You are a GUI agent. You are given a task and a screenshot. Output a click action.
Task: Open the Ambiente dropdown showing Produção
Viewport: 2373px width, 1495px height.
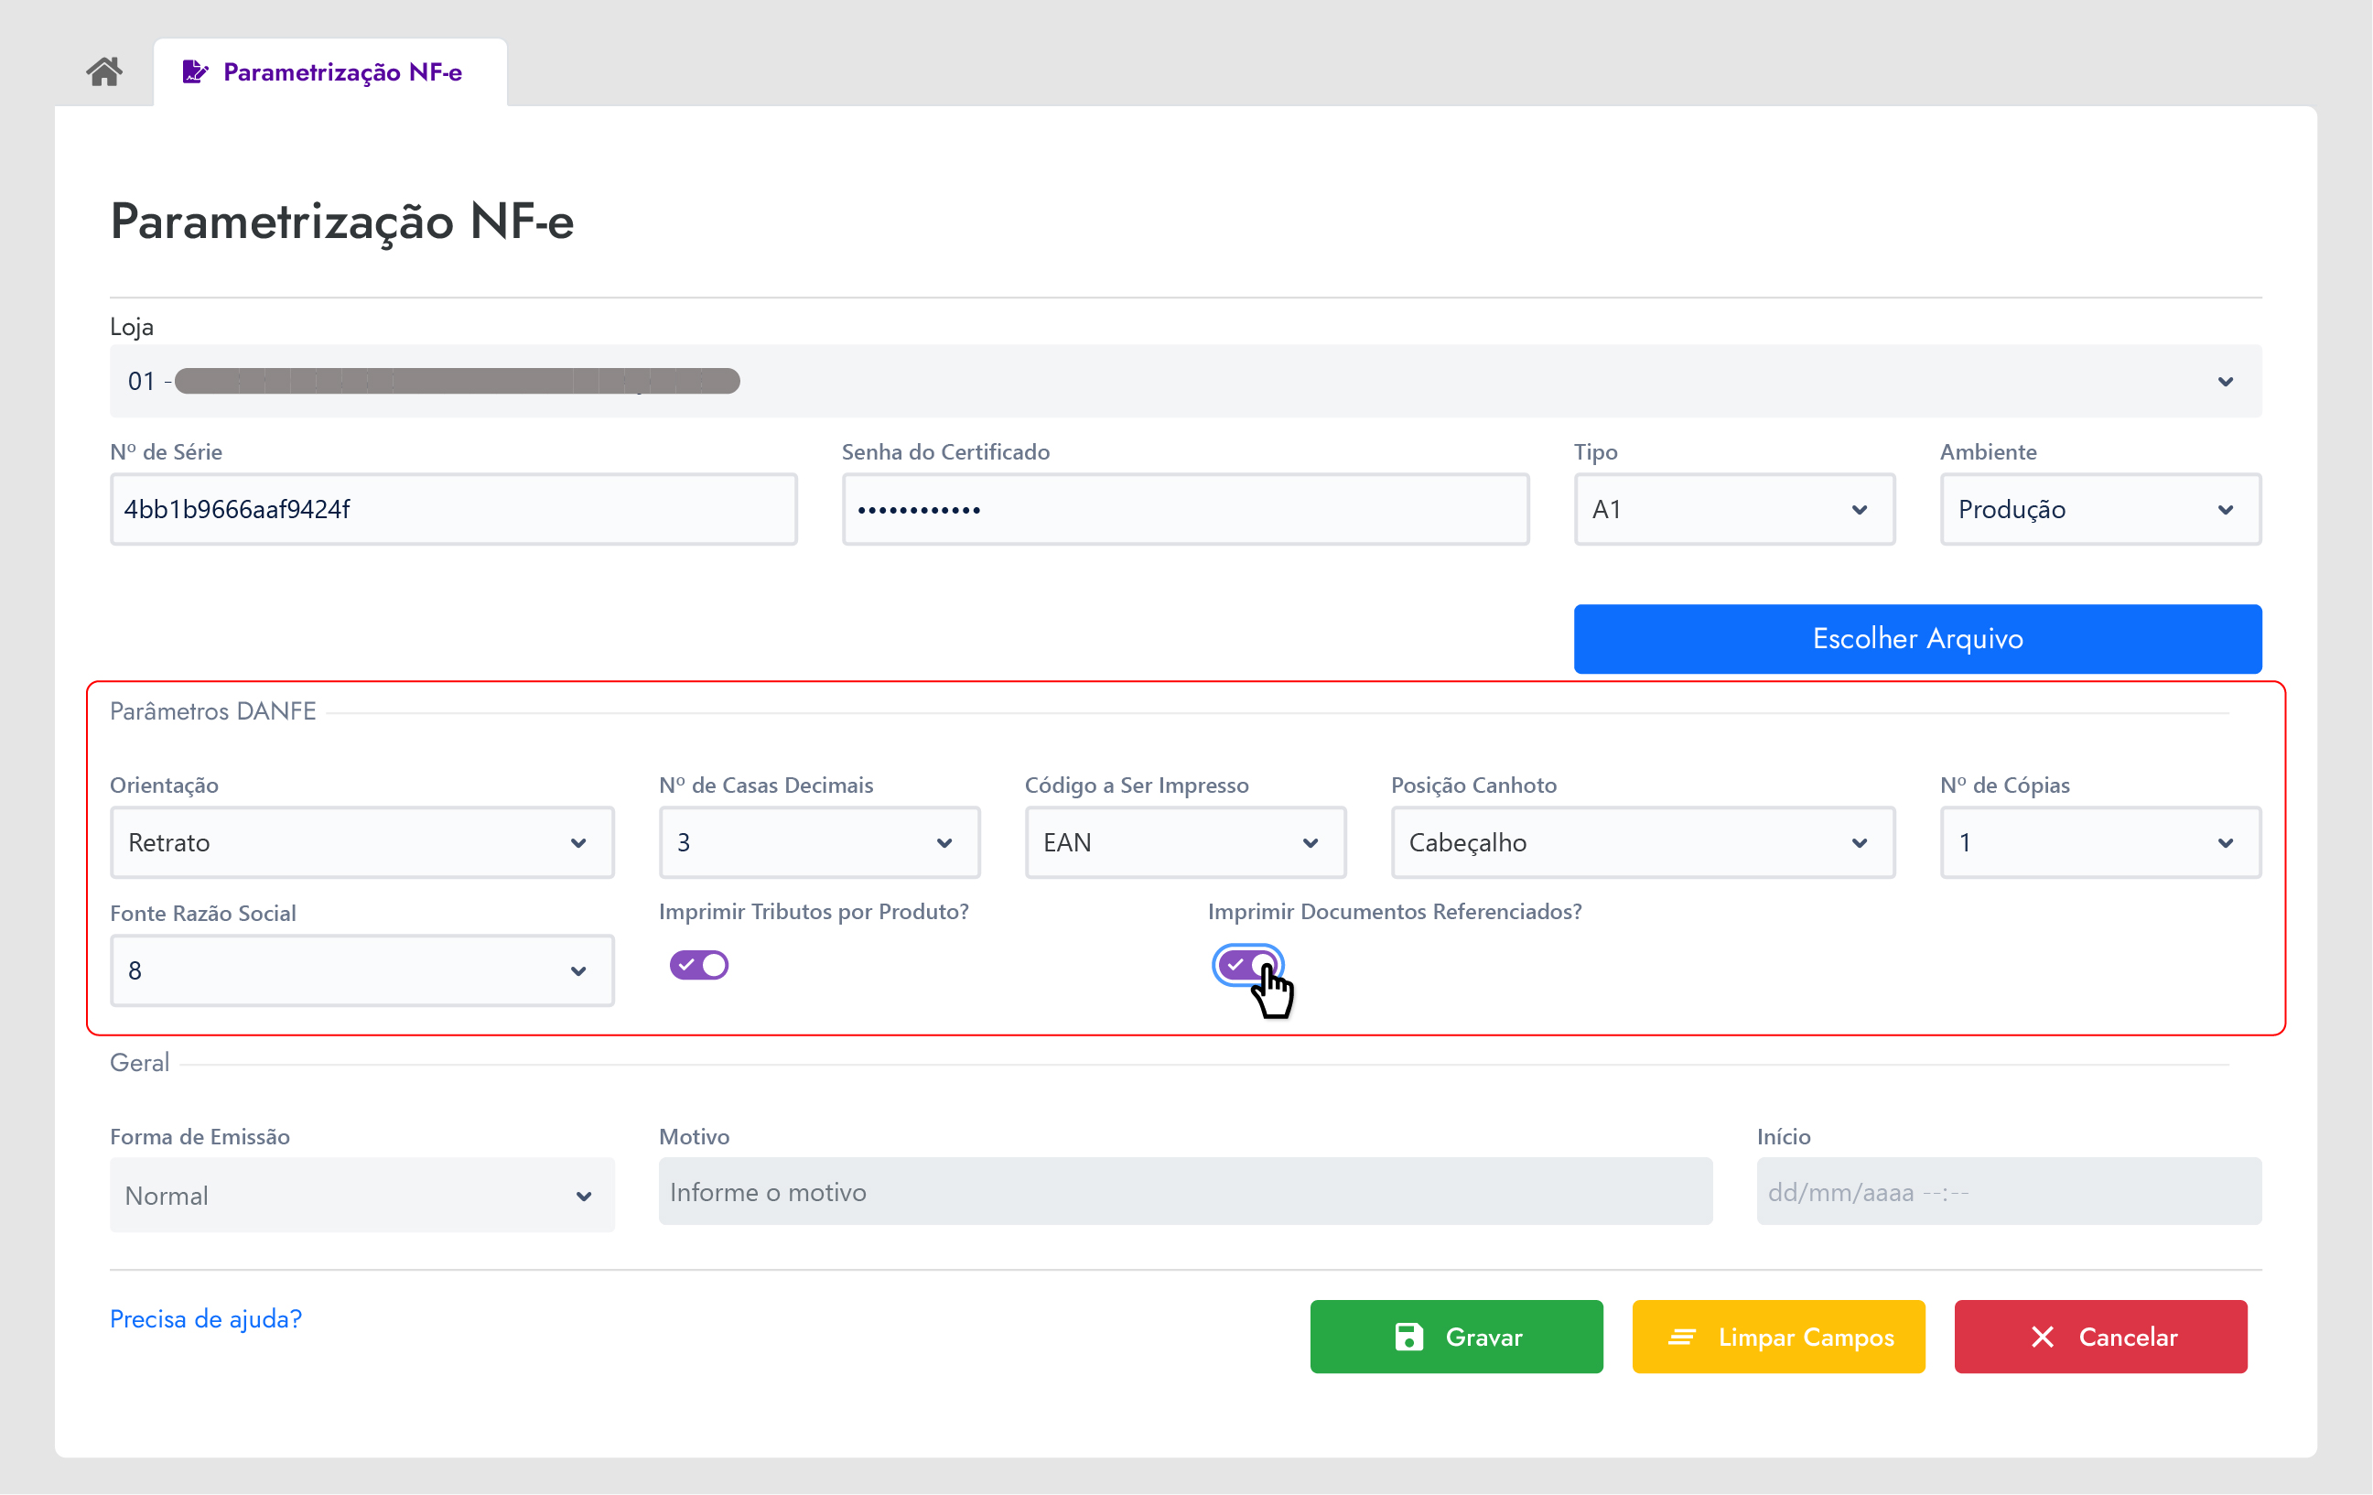2099,509
